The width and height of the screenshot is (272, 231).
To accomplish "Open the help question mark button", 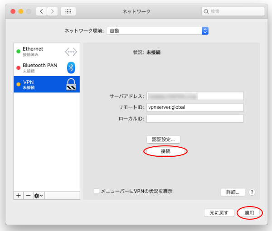I will point(252,192).
